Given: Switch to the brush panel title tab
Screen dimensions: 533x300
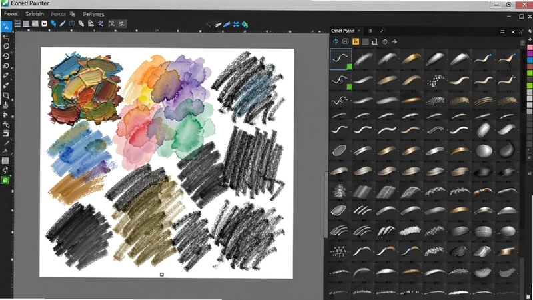Looking at the screenshot, I should pos(343,31).
